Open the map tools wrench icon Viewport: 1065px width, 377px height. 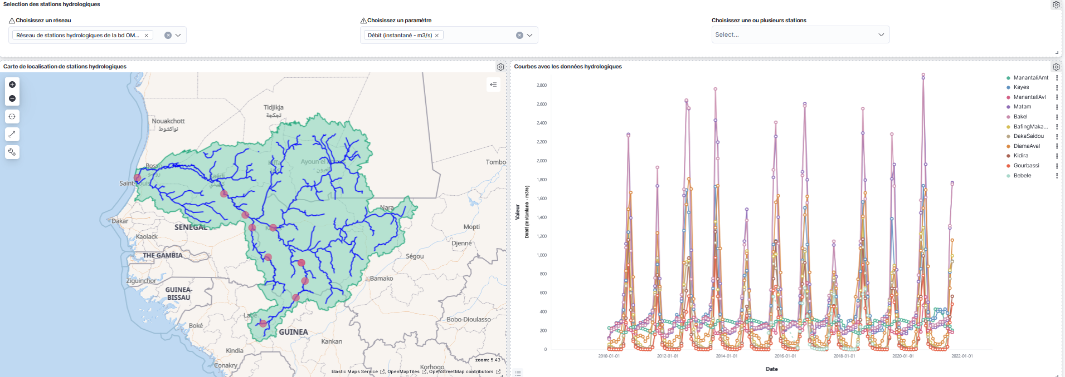(x=12, y=152)
